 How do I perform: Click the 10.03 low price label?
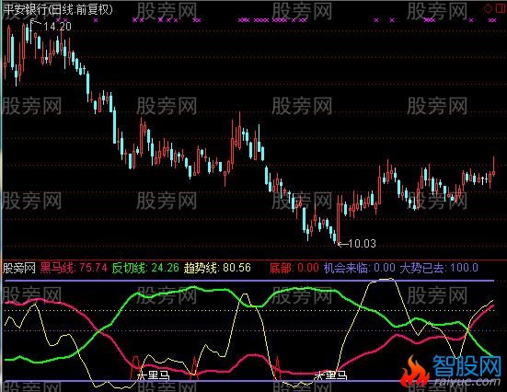click(363, 243)
